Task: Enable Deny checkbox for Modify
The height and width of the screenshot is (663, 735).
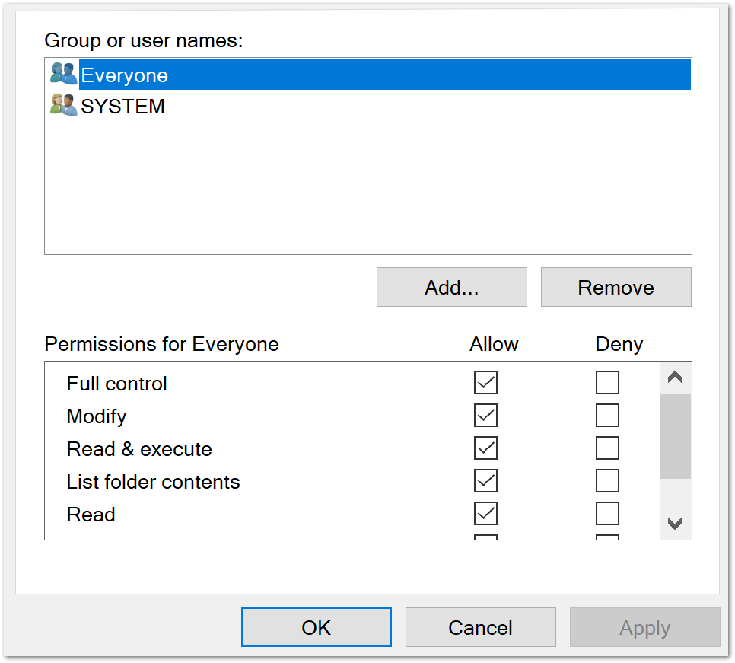Action: point(607,416)
